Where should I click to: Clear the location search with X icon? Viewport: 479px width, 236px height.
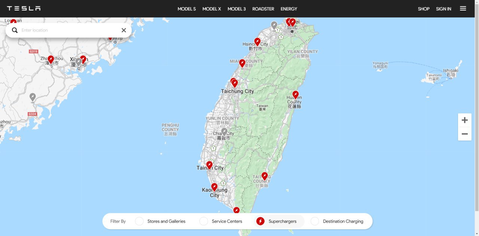pos(124,30)
